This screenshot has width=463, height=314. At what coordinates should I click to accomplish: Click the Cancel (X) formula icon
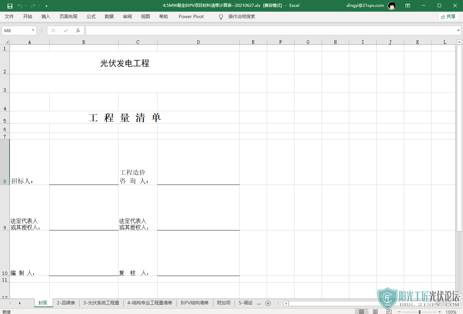(x=53, y=30)
